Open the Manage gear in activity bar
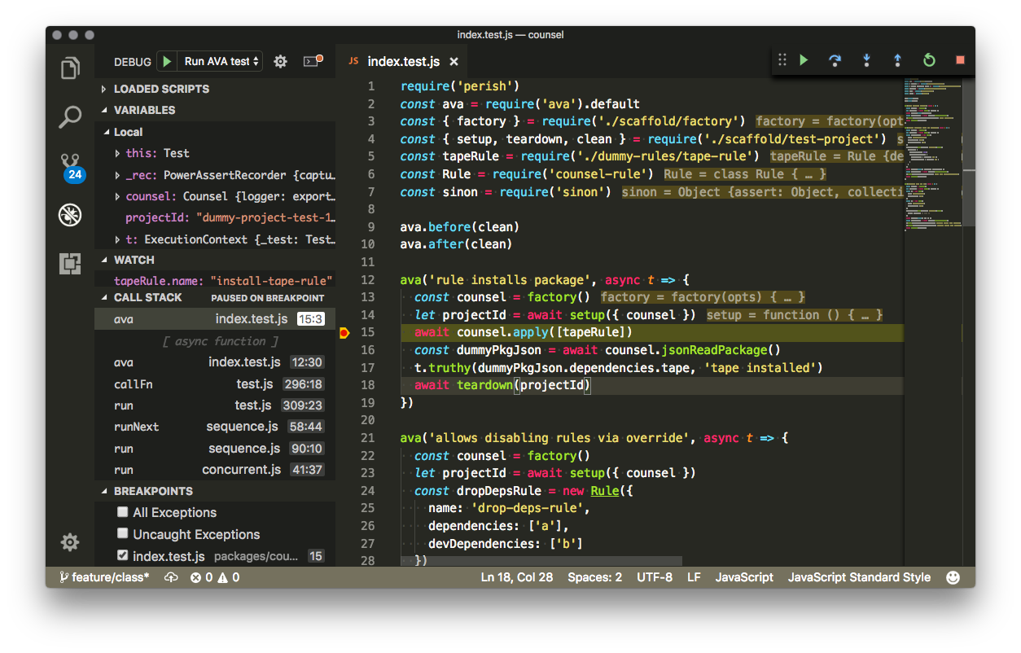This screenshot has height=653, width=1021. (x=70, y=542)
